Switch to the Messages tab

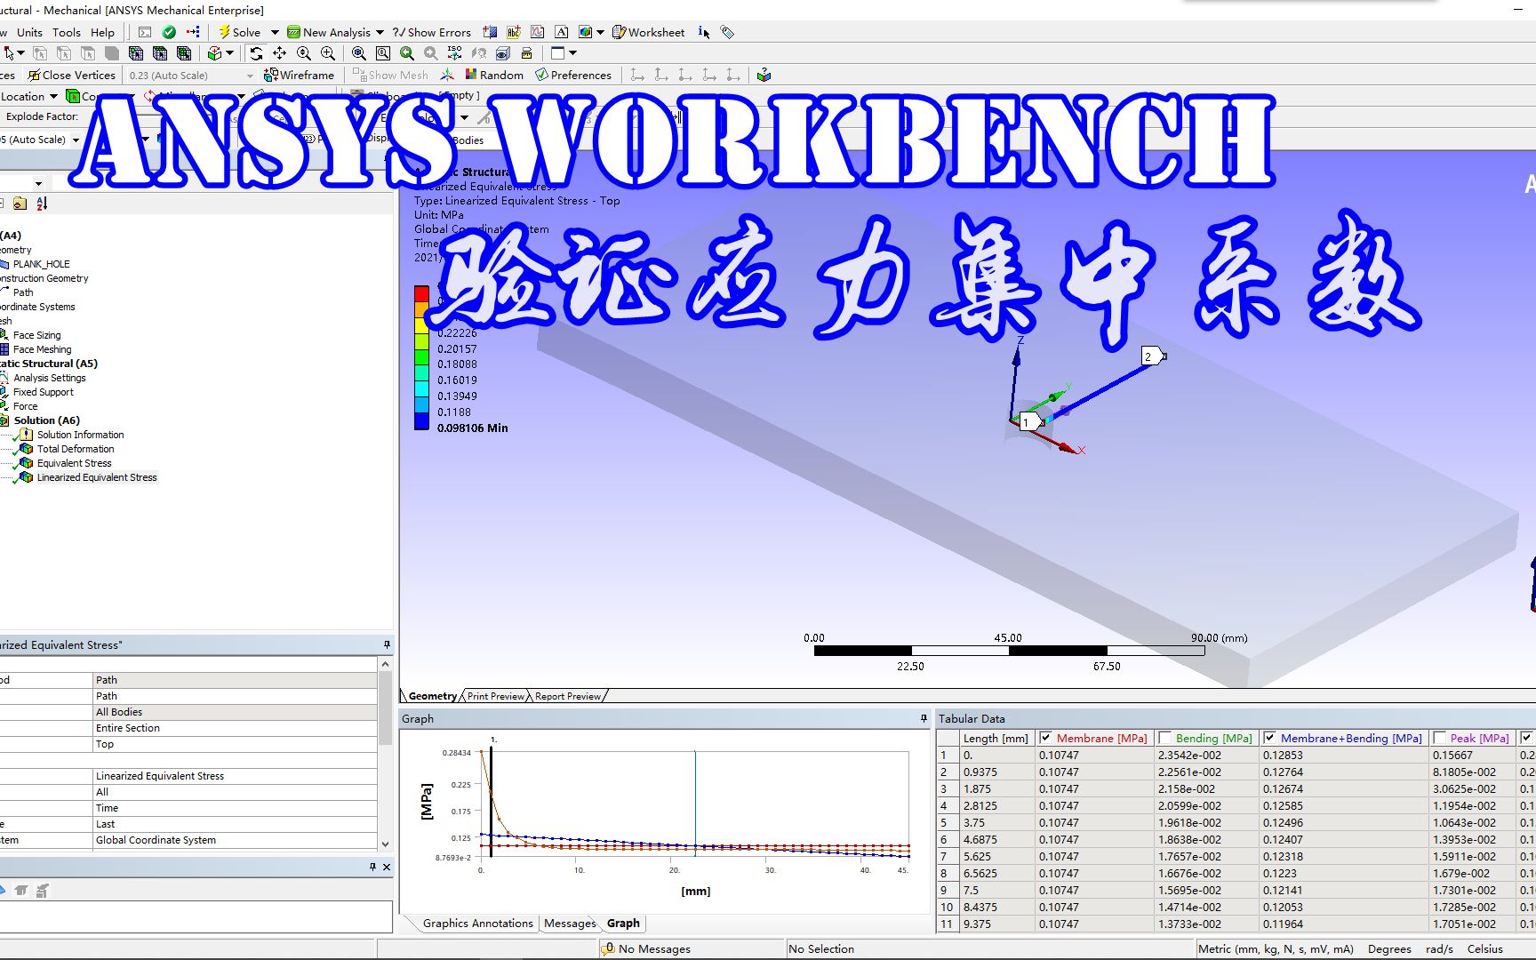pyautogui.click(x=570, y=924)
